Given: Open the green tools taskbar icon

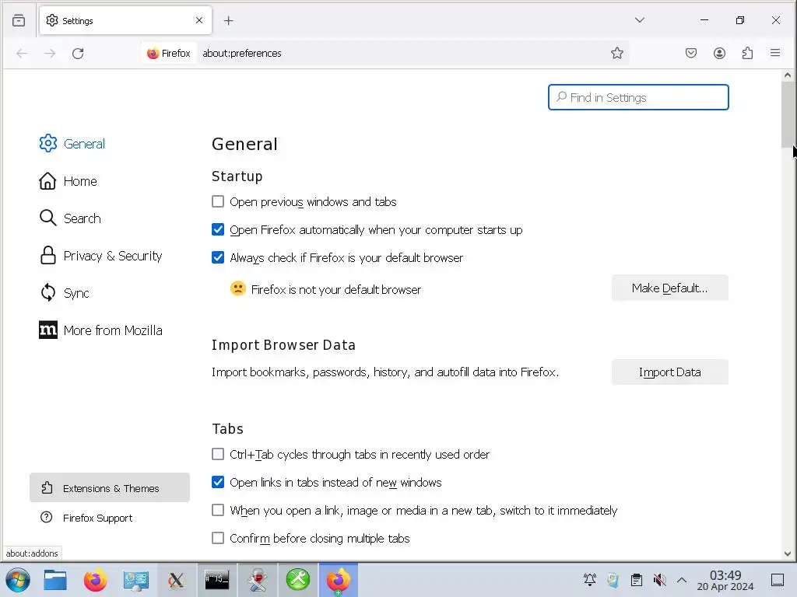Looking at the screenshot, I should [298, 580].
